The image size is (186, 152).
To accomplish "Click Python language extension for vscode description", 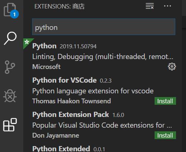I will tap(93, 91).
